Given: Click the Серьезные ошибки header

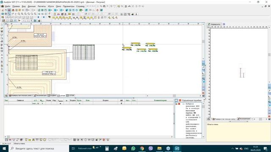Looking at the screenshot, I should pyautogui.click(x=191, y=100).
